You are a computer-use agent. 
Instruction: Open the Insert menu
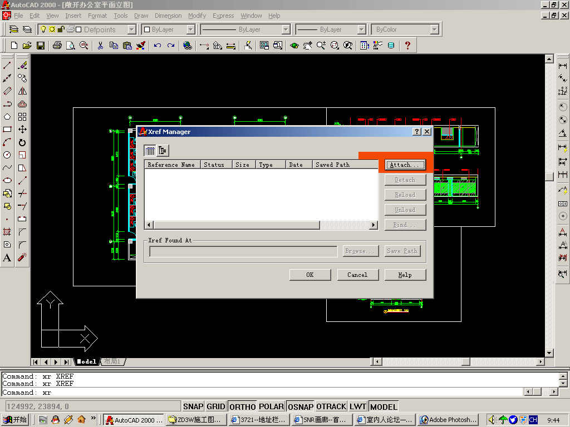pyautogui.click(x=73, y=16)
